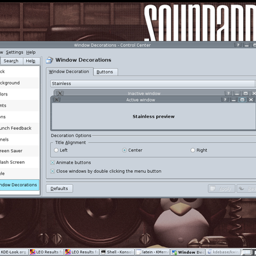Switch to the KDE-Look.org taskbar entry
The image size is (256, 256).
13,252
